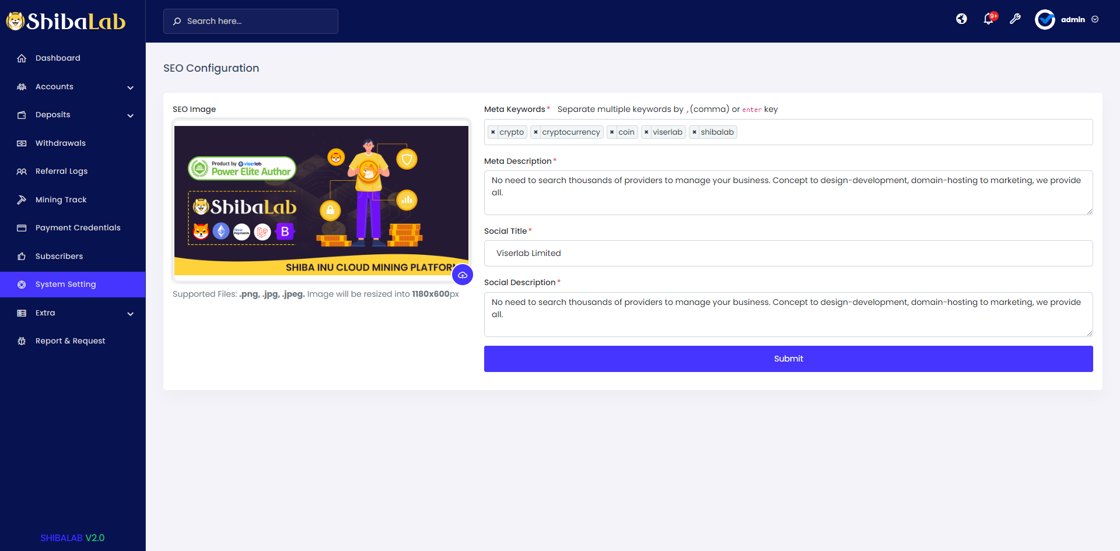Screen dimensions: 1120x551
Task: Click the Social Description label
Action: coord(520,282)
